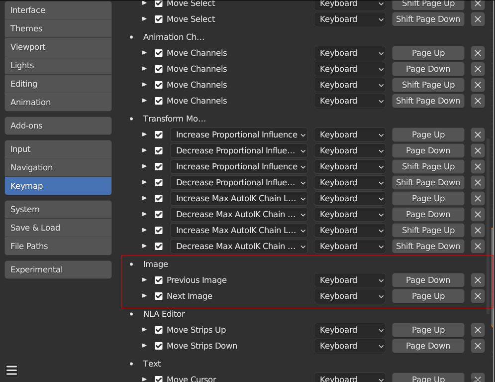Click the Page Down binding for Previous Image
The height and width of the screenshot is (382, 495).
coord(428,280)
